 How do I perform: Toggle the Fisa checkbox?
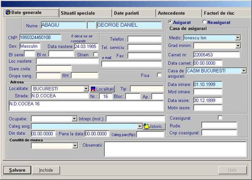click(x=159, y=75)
